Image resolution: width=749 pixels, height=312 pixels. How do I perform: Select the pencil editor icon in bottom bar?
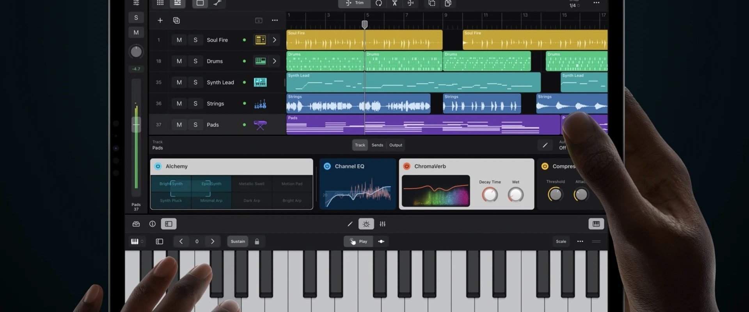point(350,224)
